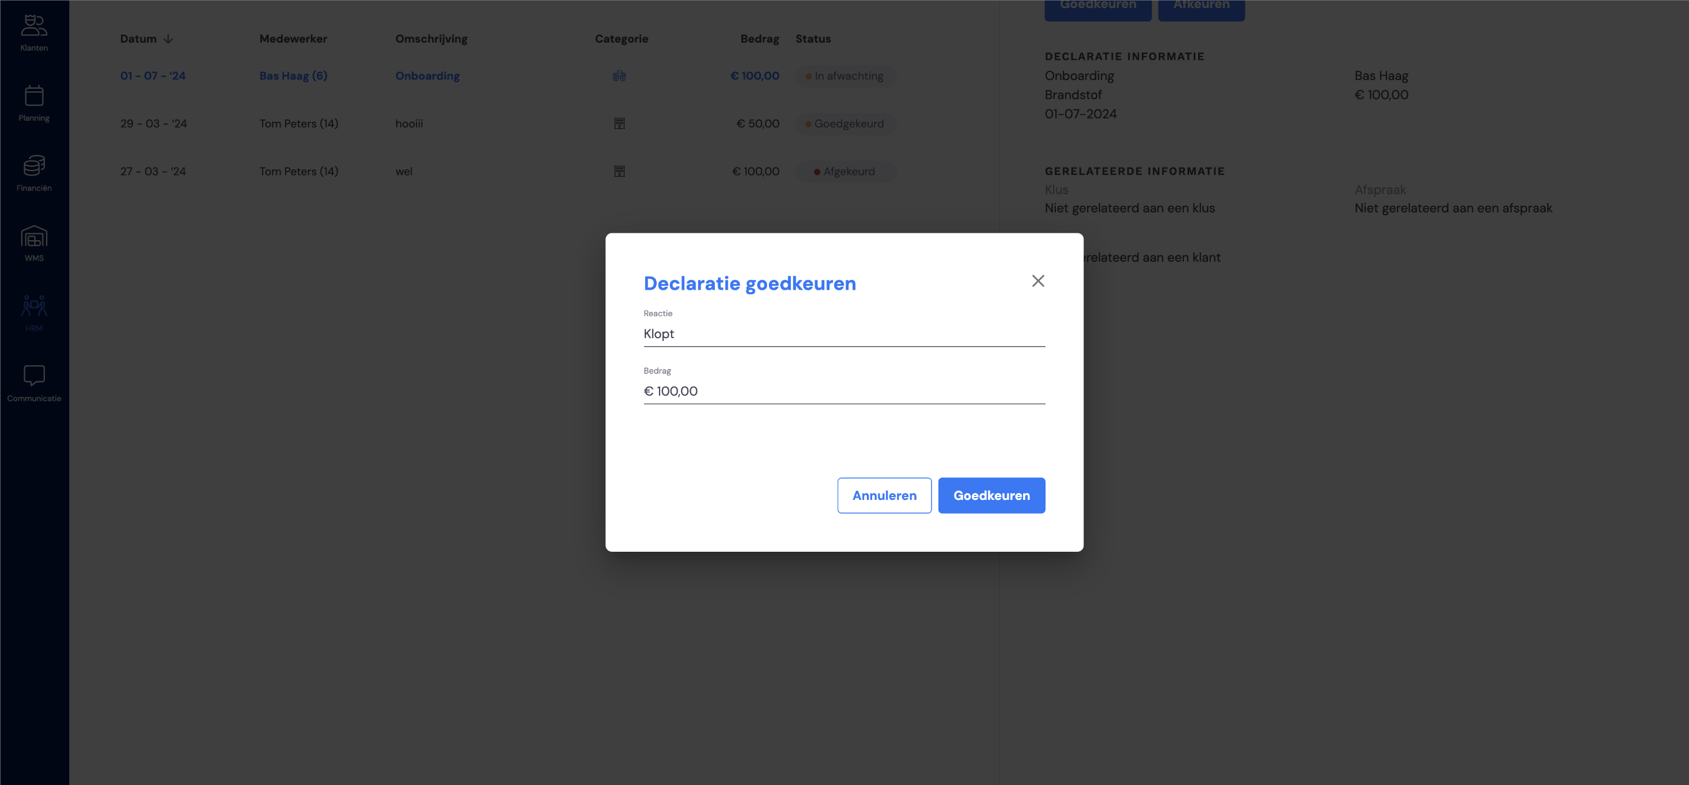Image resolution: width=1689 pixels, height=785 pixels.
Task: Sort by Datum column arrow
Action: tap(169, 39)
